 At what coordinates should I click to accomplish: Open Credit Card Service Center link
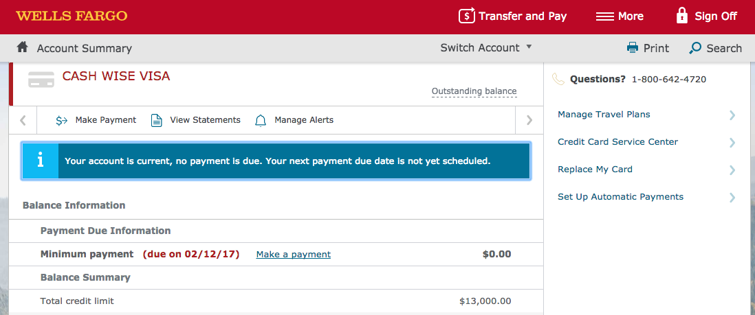[x=617, y=142]
